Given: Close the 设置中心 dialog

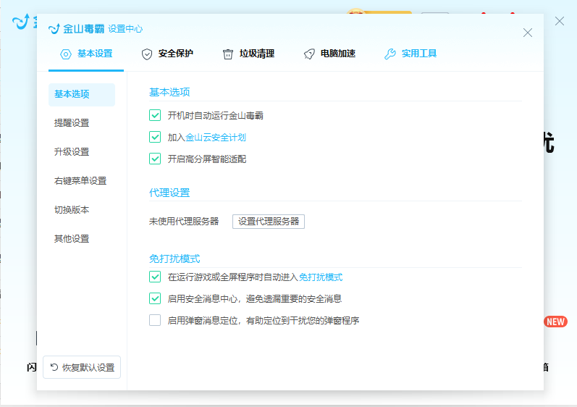Looking at the screenshot, I should point(528,33).
